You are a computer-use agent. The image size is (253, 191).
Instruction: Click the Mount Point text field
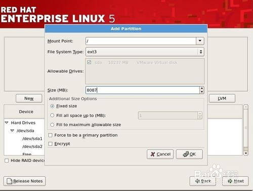[x=141, y=41]
